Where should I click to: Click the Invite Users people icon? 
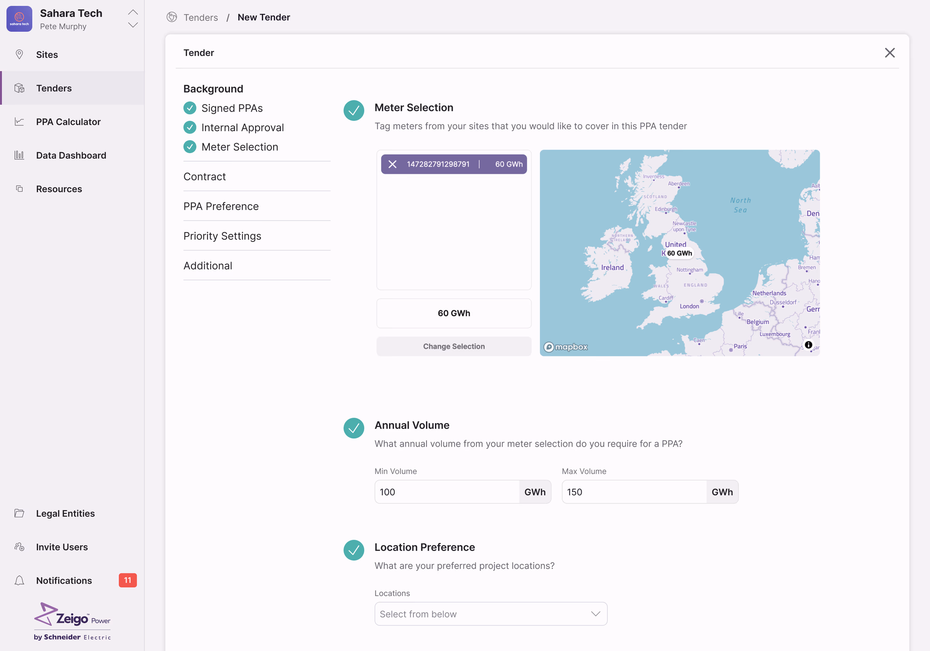coord(19,547)
